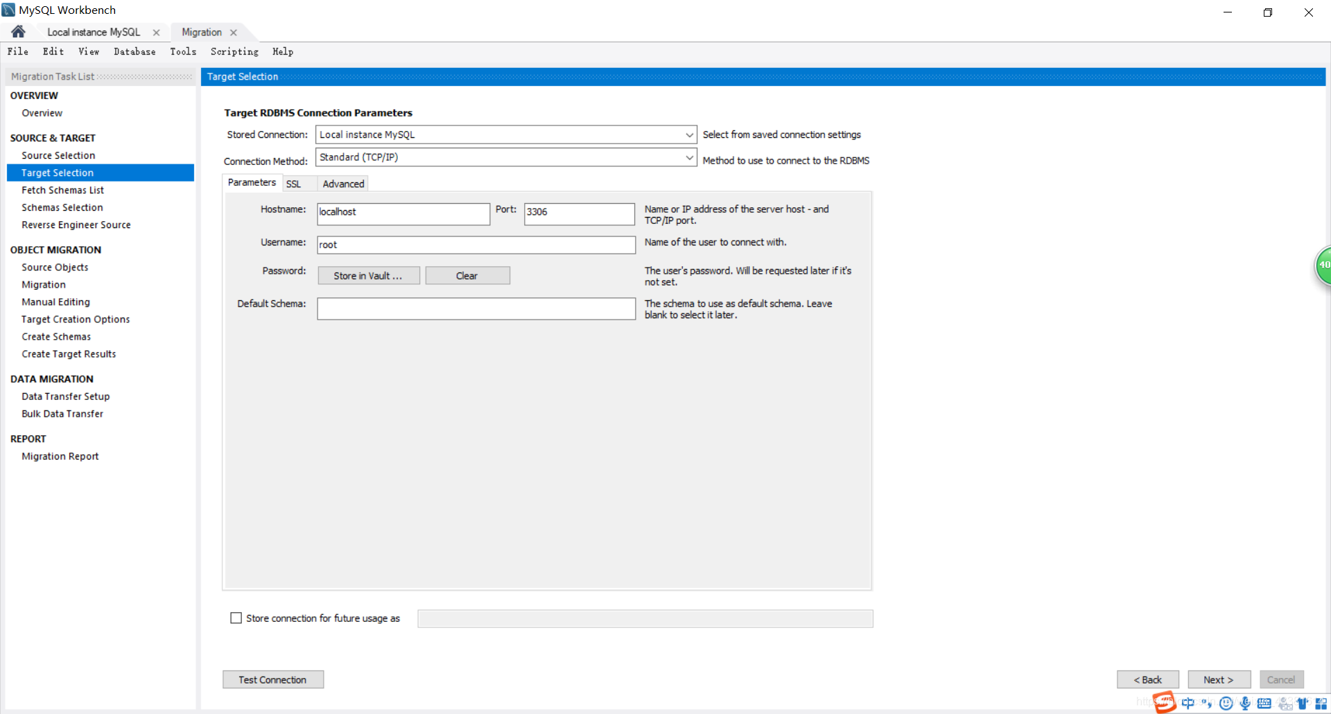Click the OBJECT MIGRATION heading

tap(55, 250)
